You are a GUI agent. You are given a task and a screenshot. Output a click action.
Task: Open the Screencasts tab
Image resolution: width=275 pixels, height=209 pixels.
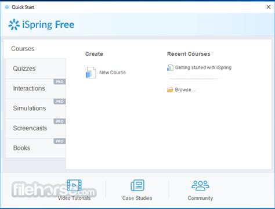point(35,128)
